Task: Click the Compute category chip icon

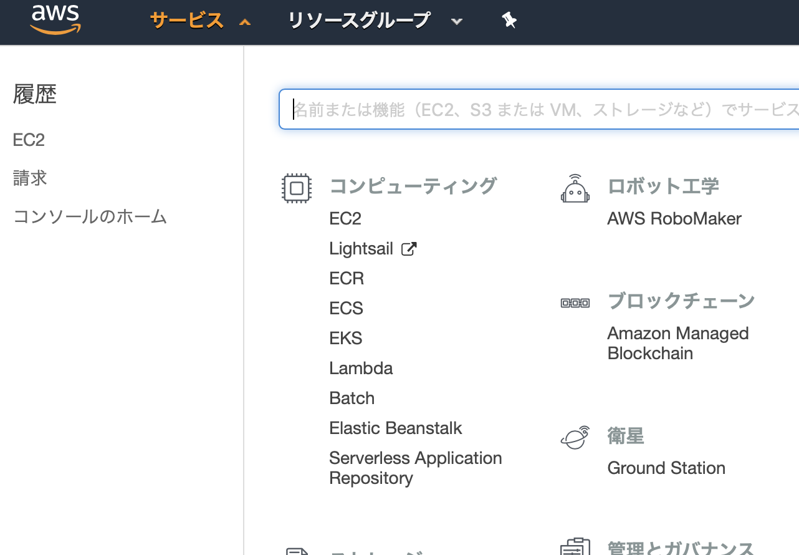Action: (297, 188)
